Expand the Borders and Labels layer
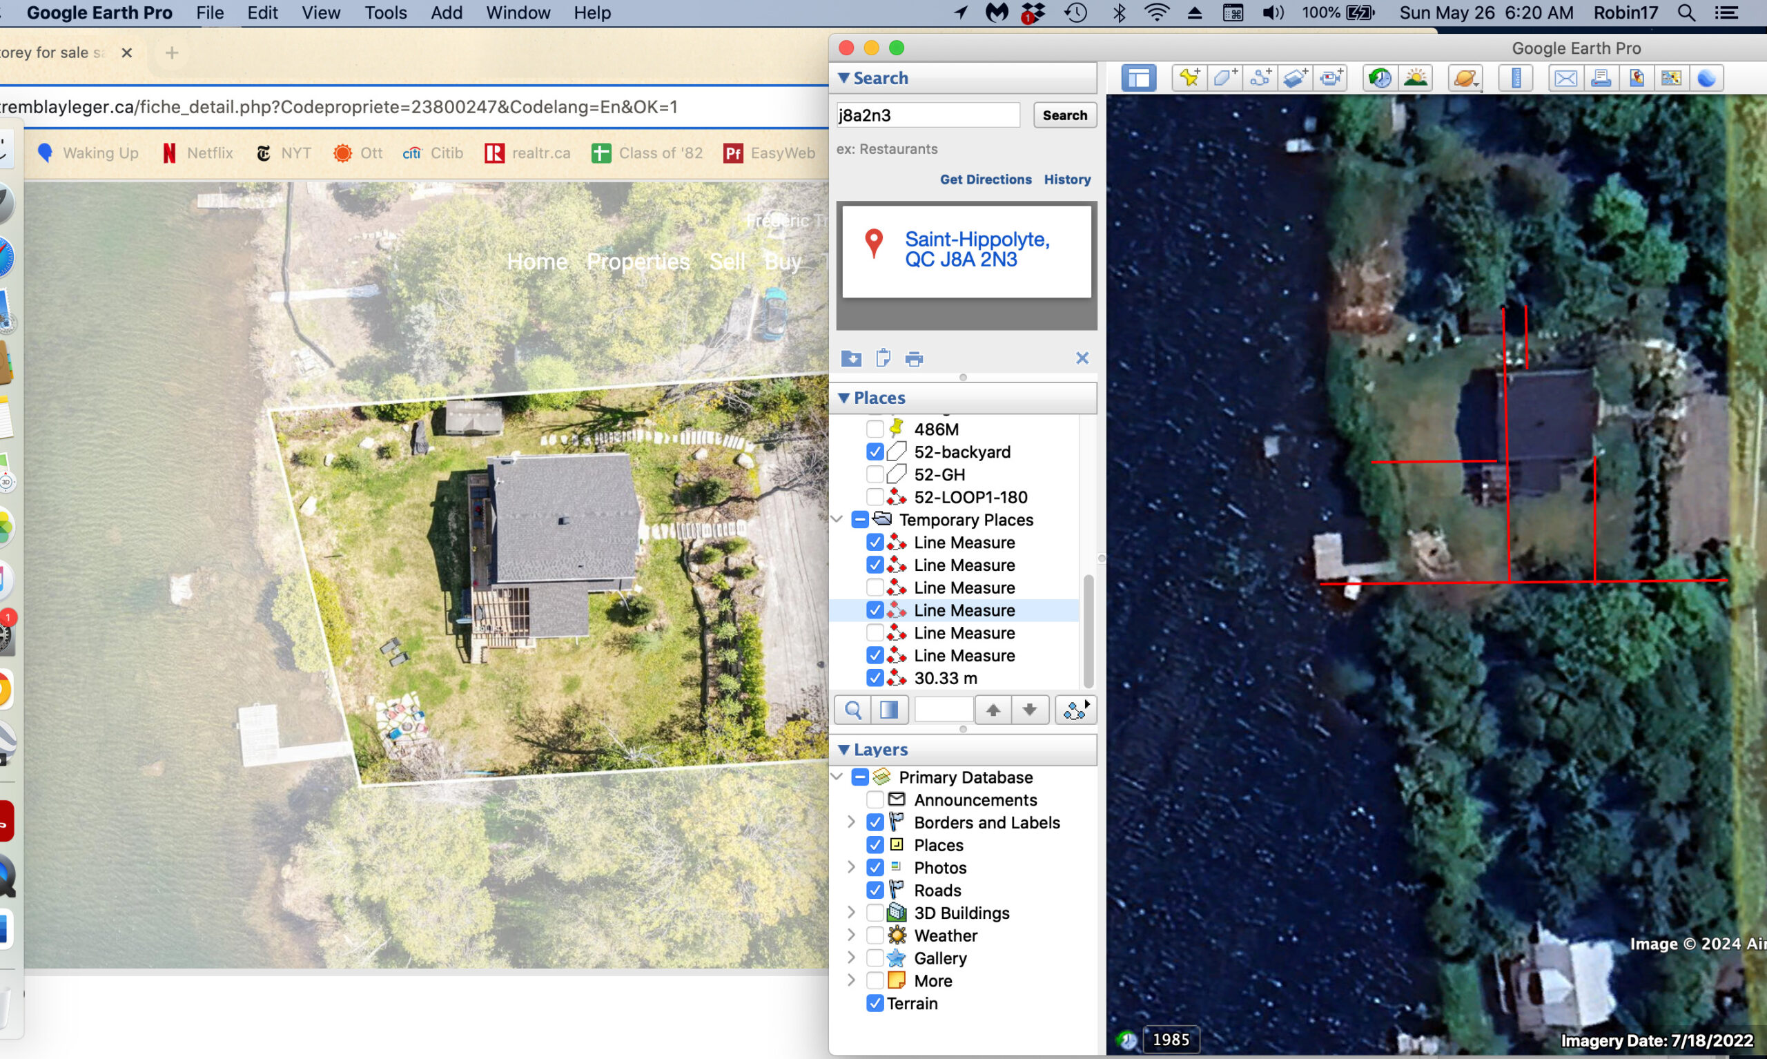The image size is (1767, 1059). [x=851, y=822]
